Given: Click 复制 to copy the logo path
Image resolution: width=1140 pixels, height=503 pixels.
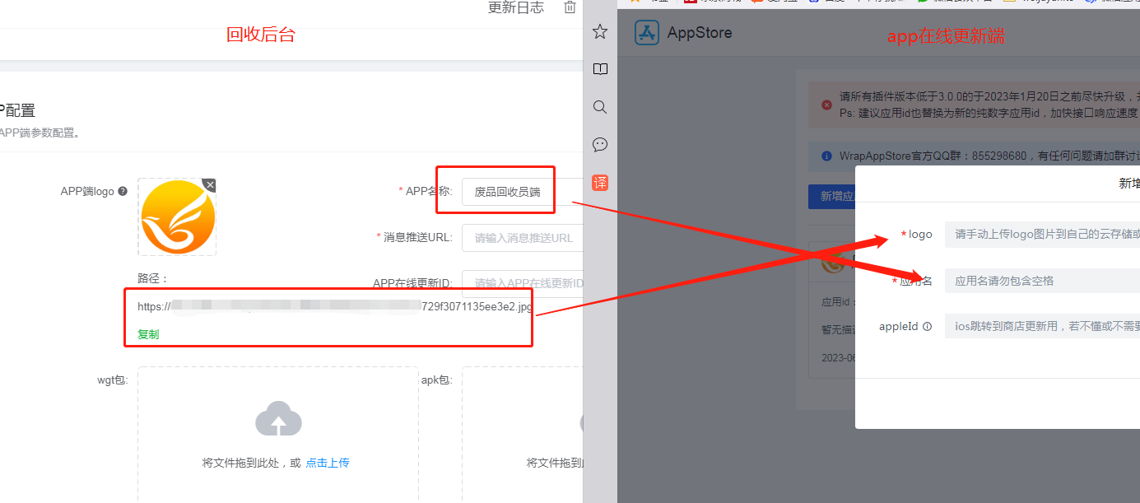Looking at the screenshot, I should click(x=148, y=334).
